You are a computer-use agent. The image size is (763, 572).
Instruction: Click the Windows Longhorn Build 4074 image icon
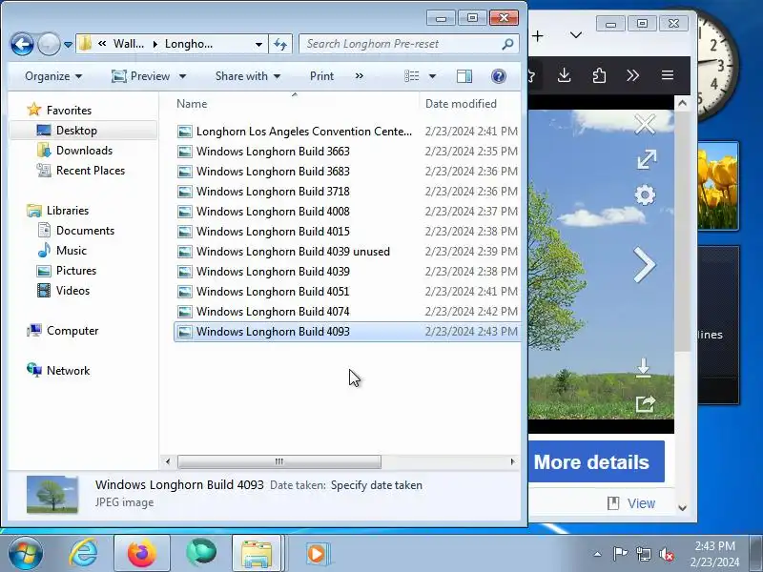pos(184,312)
